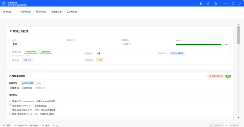The image size is (244, 127).
Task: Click the red 紧急程度: 高 badge
Action: tap(216, 76)
